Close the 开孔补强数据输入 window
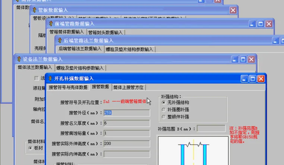 click(x=261, y=79)
